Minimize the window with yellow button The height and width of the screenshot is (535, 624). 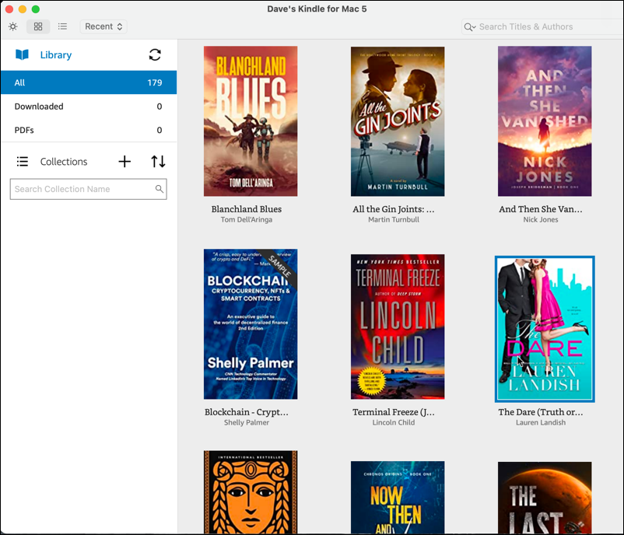click(x=23, y=9)
